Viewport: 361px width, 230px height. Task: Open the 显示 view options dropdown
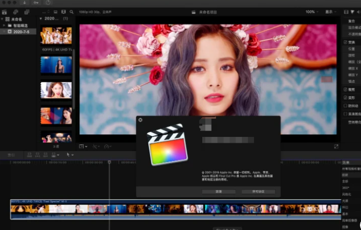(x=331, y=11)
